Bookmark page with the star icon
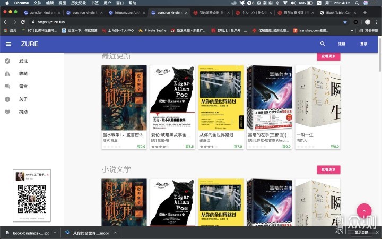 [x=345, y=22]
